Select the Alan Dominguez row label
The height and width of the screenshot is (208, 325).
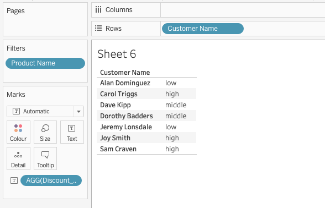125,83
